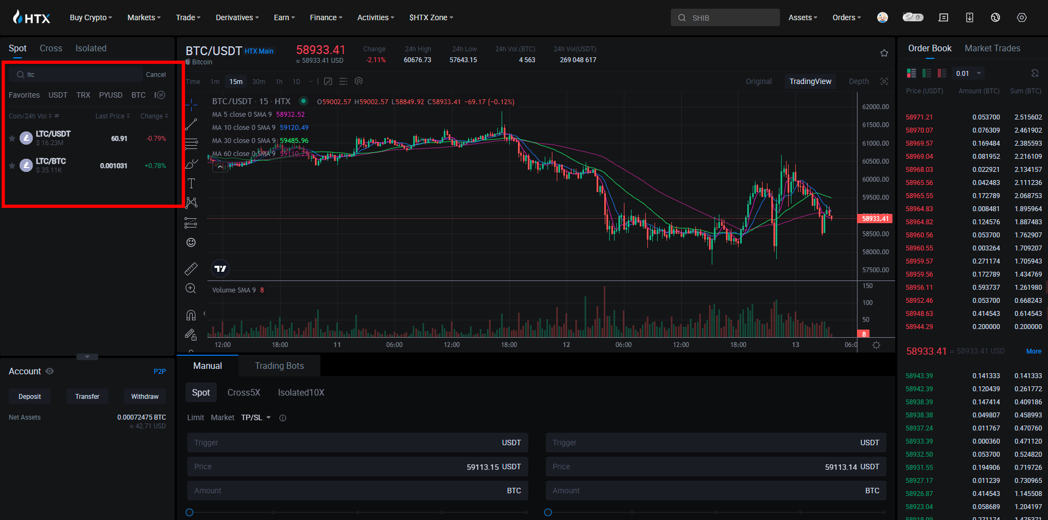Viewport: 1048px width, 520px height.
Task: Toggle the header theme switch
Action: tap(913, 17)
